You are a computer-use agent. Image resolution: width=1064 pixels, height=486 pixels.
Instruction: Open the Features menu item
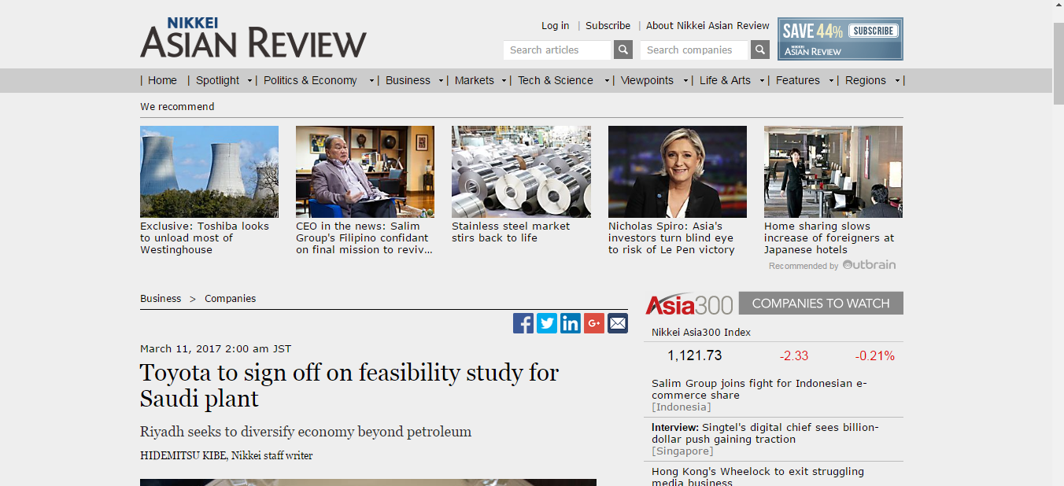coord(798,80)
